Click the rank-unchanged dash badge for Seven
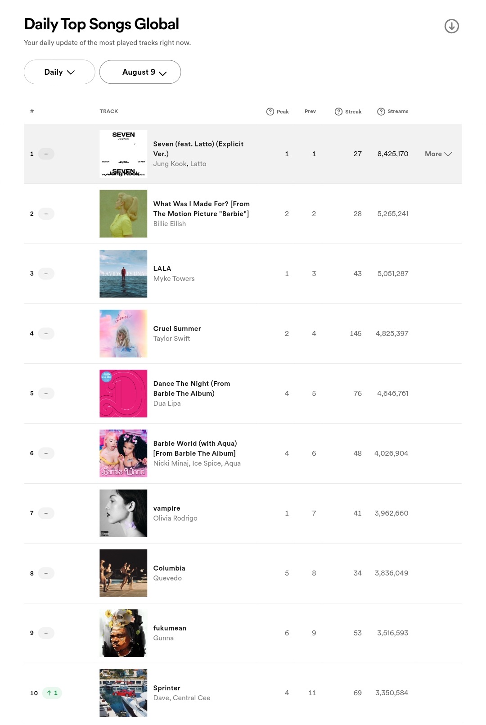The width and height of the screenshot is (486, 725). click(x=46, y=154)
